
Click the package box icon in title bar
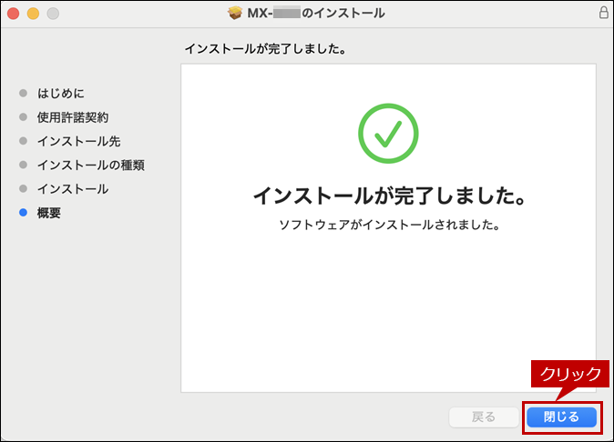pyautogui.click(x=235, y=14)
